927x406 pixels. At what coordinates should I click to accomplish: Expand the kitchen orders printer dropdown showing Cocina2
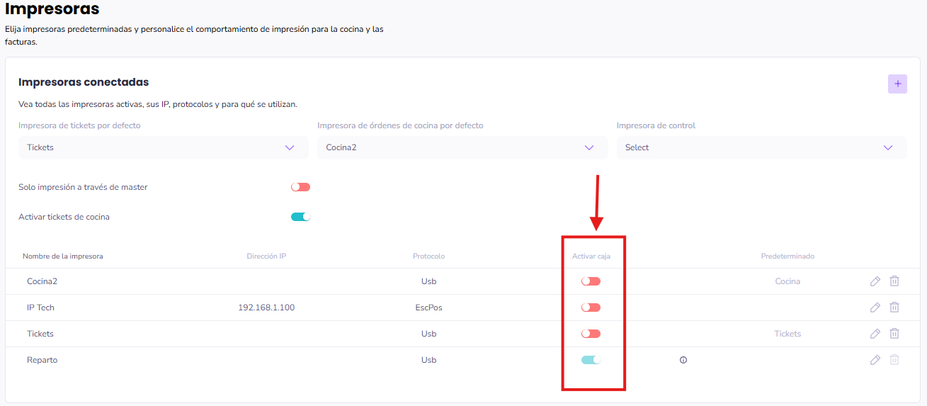click(x=462, y=147)
